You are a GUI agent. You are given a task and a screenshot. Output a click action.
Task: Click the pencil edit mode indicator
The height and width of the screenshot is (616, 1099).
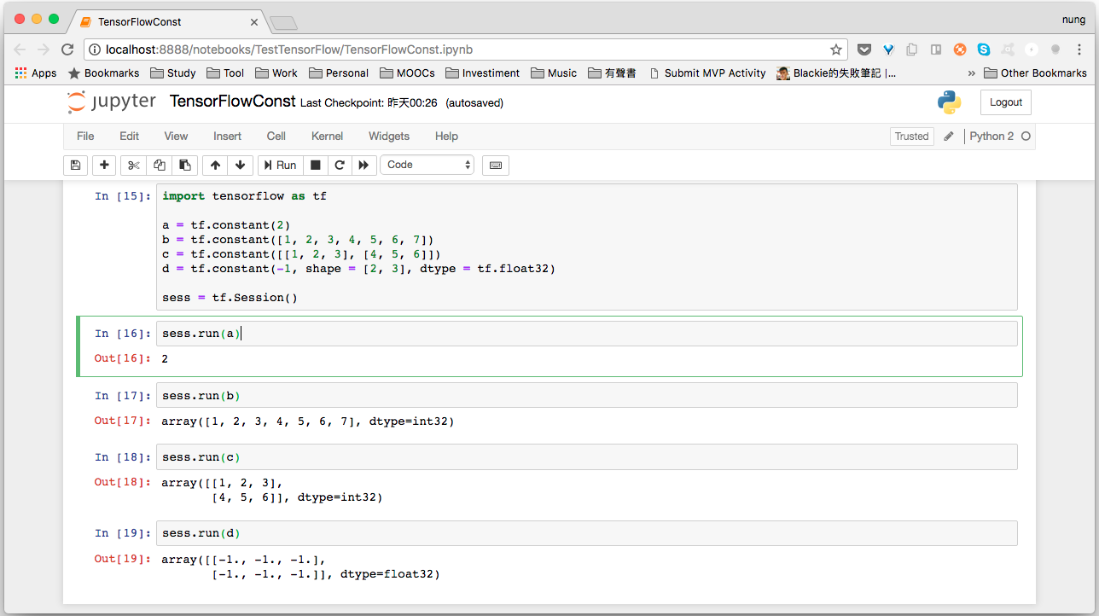pyautogui.click(x=949, y=137)
